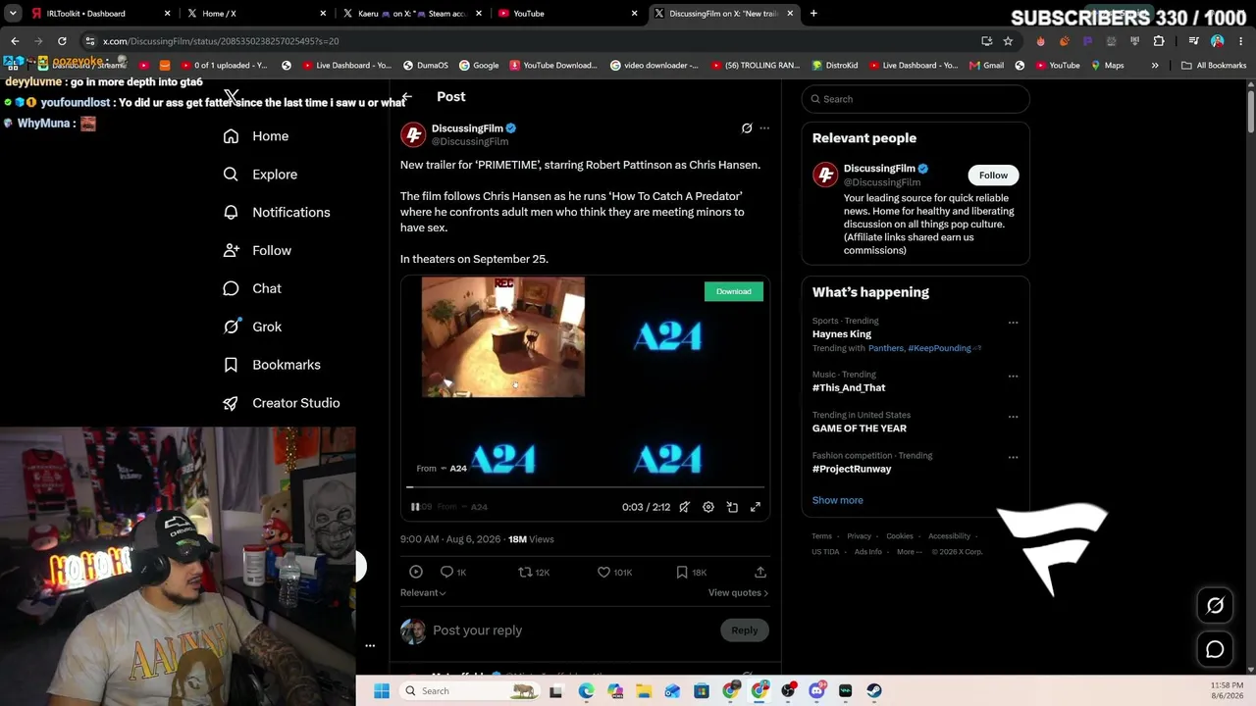Screen dimensions: 1256x706
Task: Expand the footer More menu
Action: tap(910, 552)
